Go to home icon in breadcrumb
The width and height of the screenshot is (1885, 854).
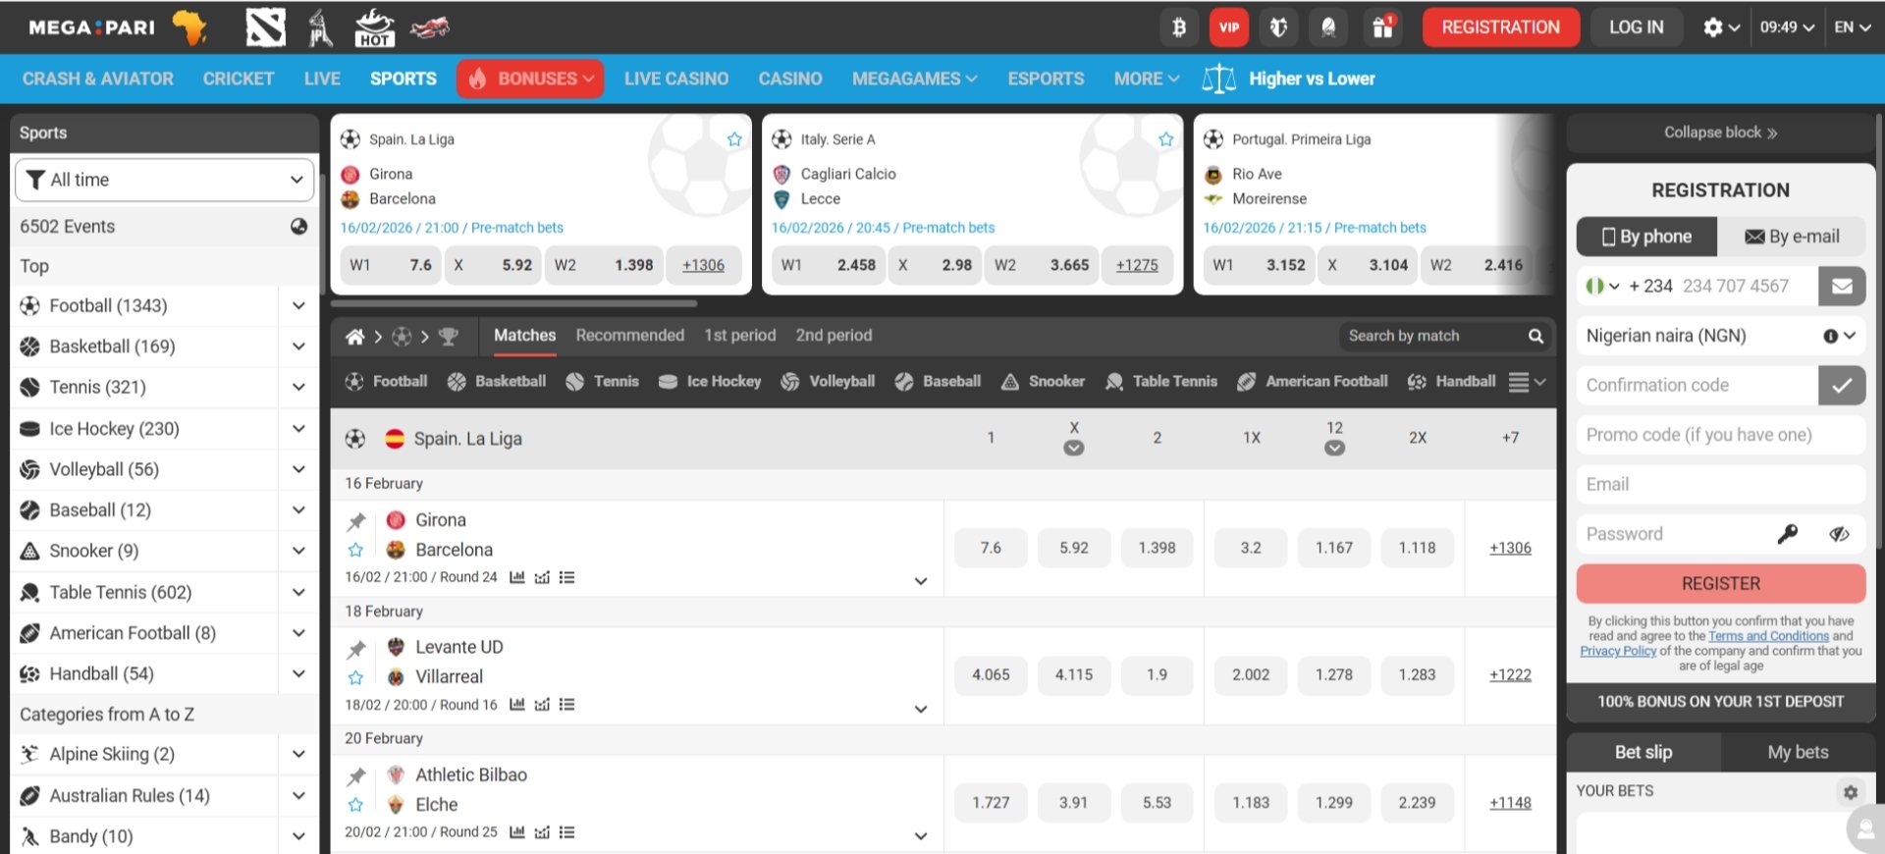(x=355, y=337)
